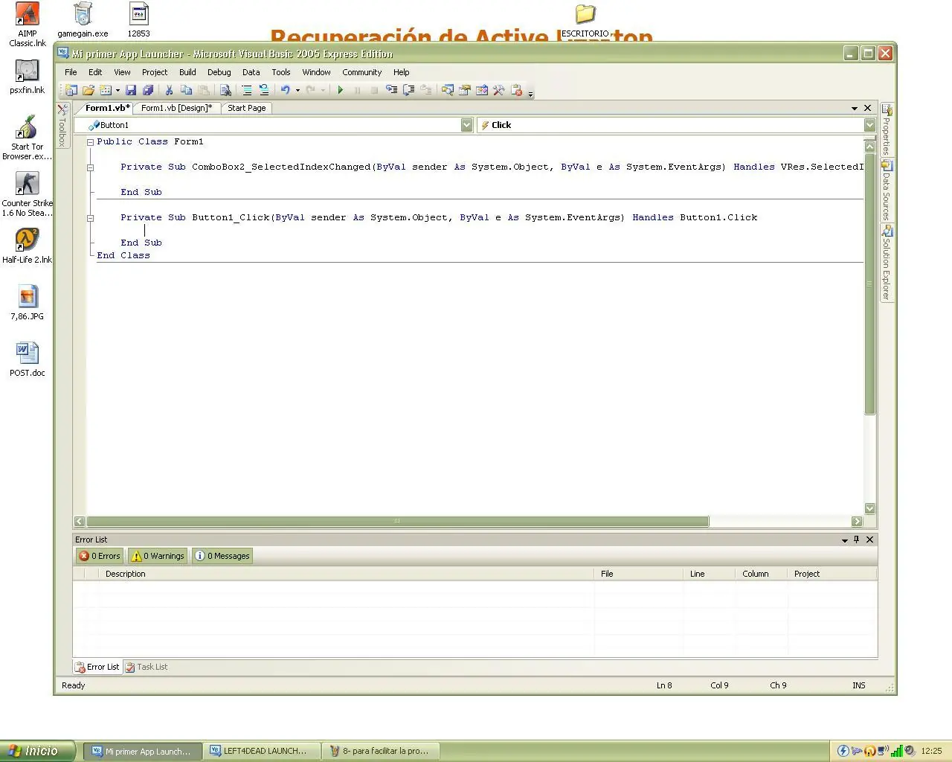The image size is (952, 762).
Task: Open the Community menu
Action: (x=361, y=72)
